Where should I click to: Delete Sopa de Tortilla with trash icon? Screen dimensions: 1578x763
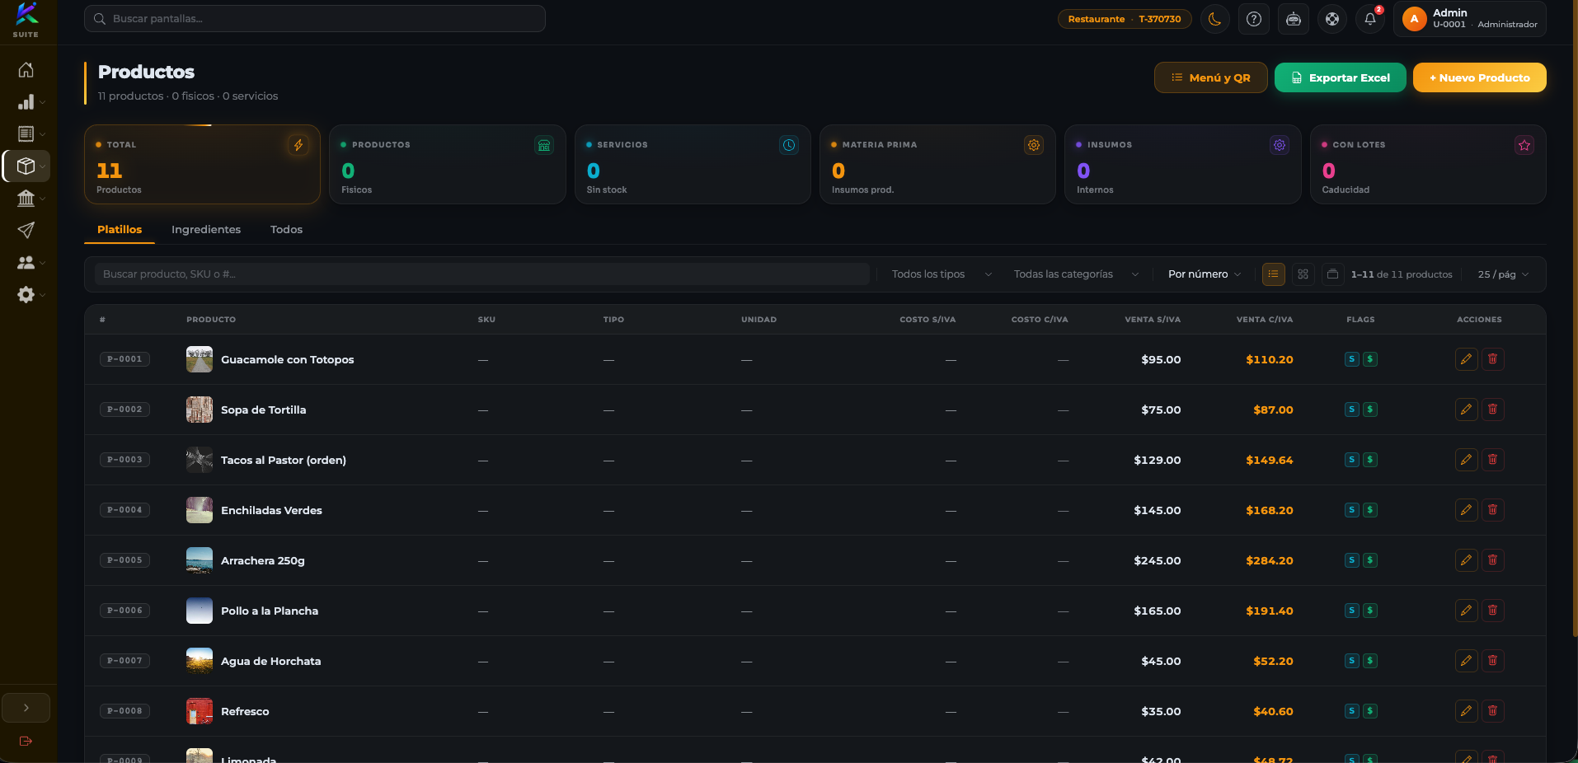pos(1492,410)
